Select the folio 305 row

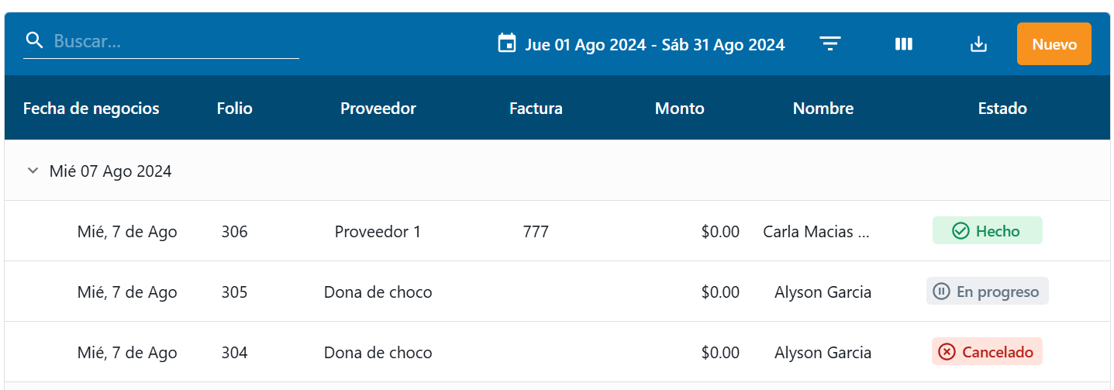pyautogui.click(x=234, y=292)
